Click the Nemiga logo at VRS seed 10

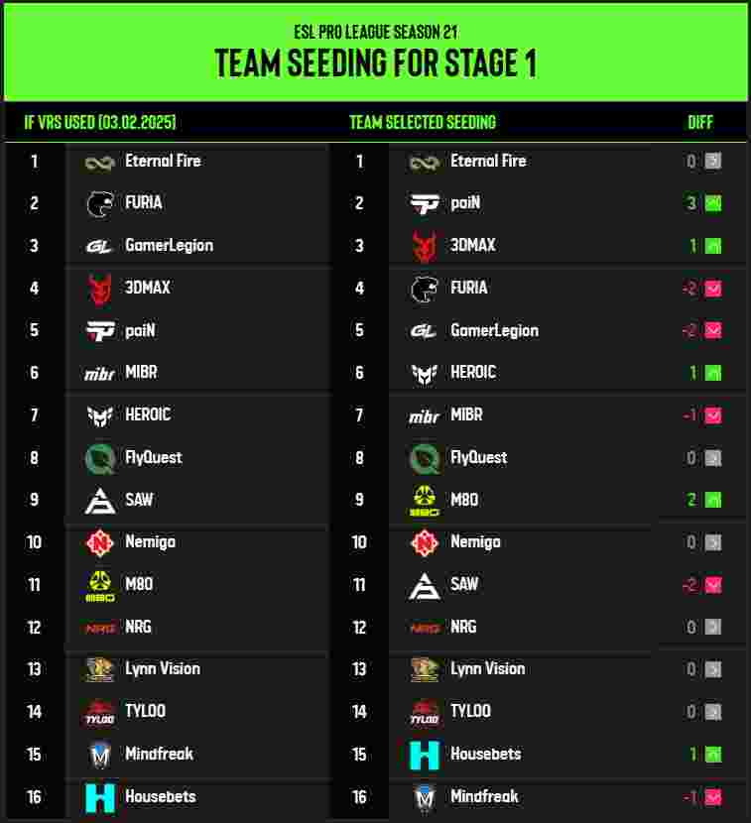100,542
